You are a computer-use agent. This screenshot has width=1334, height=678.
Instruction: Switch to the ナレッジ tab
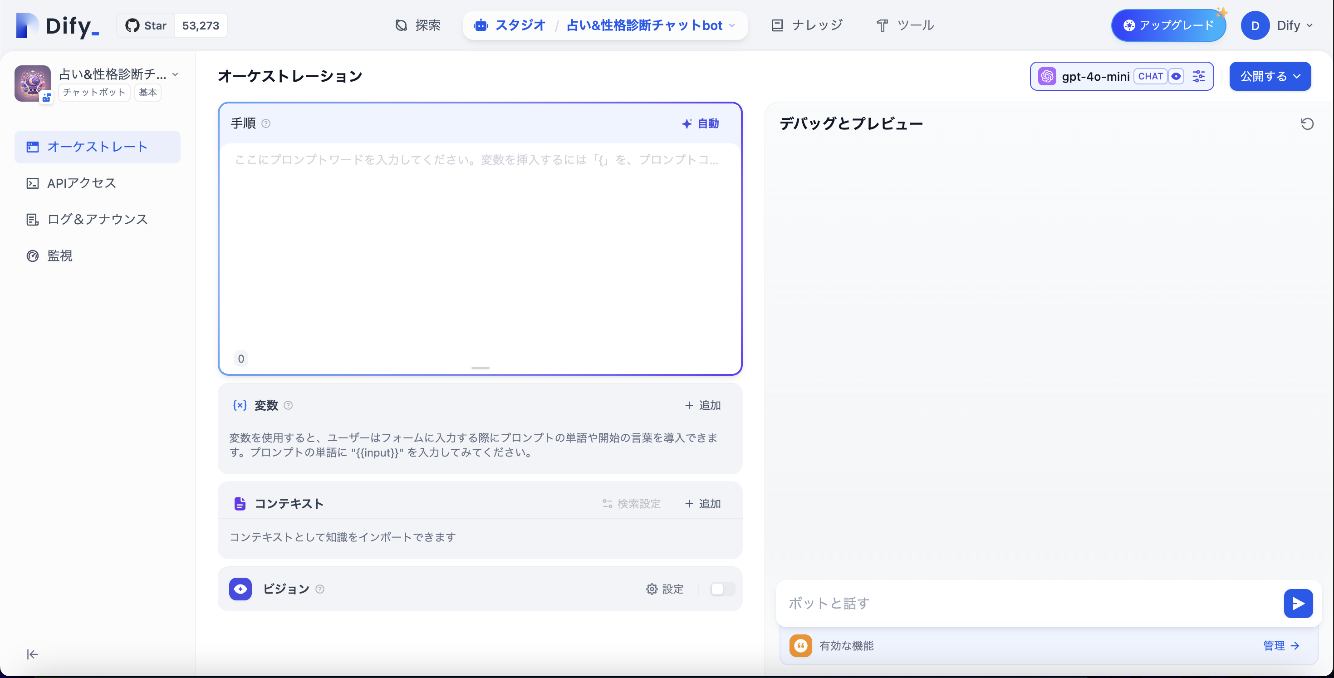pos(806,25)
